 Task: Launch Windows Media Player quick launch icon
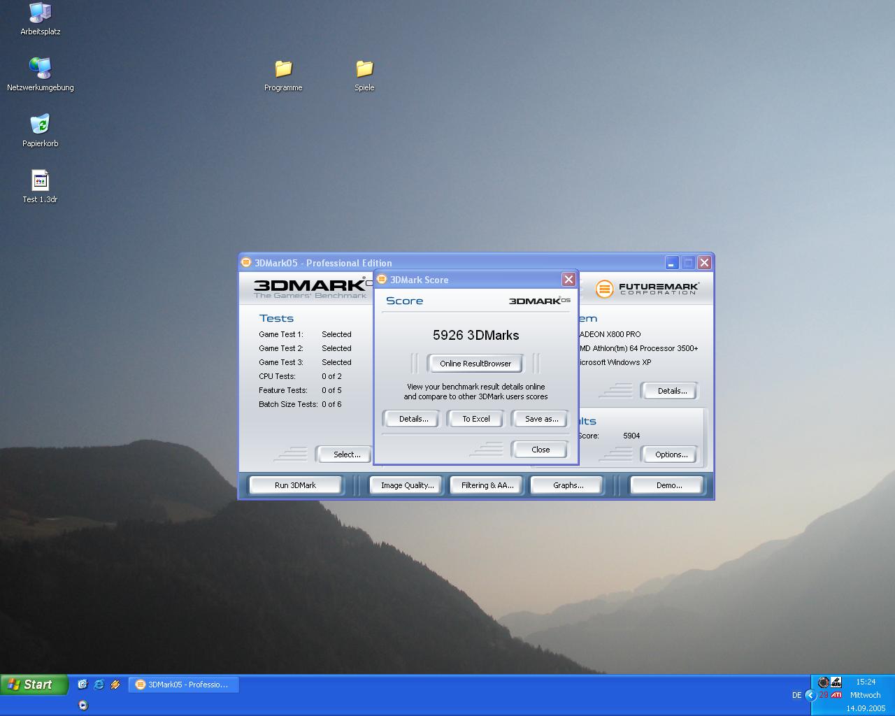(83, 705)
